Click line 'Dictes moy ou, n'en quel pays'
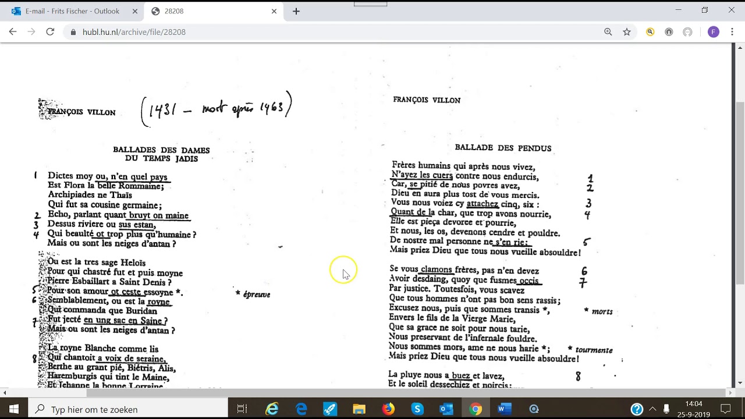The width and height of the screenshot is (745, 419). tap(108, 177)
